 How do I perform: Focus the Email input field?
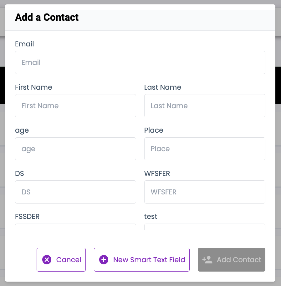(140, 62)
